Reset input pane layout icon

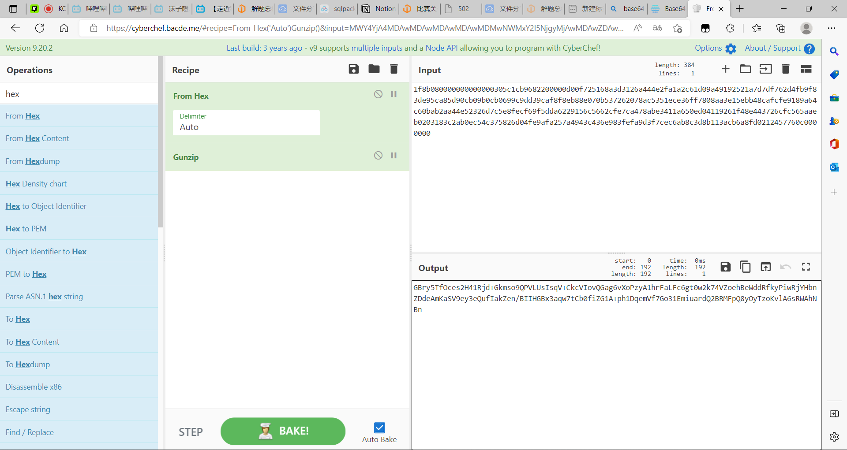(x=806, y=69)
